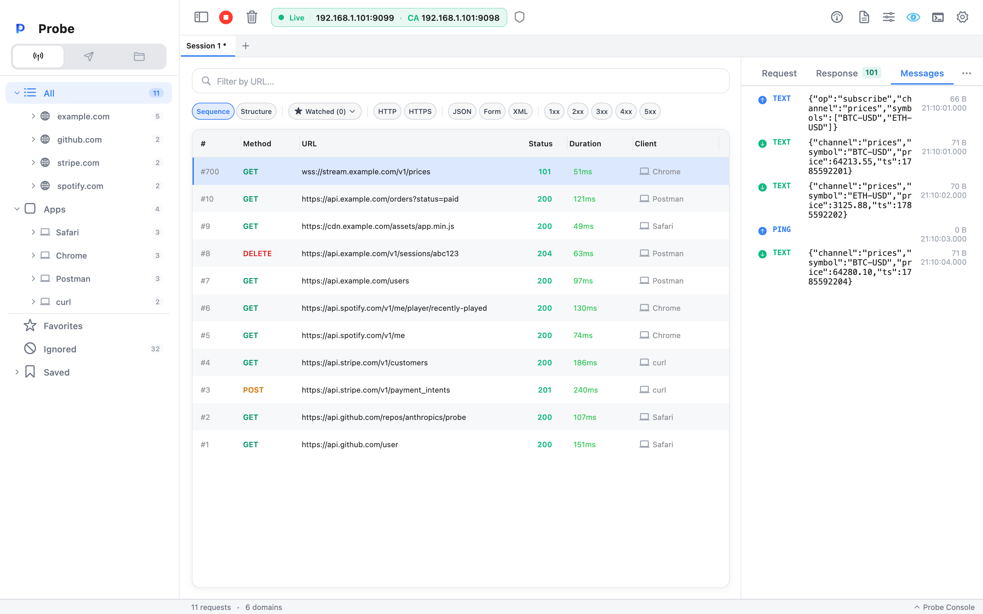Click the laptop icon next to Safari app
The width and height of the screenshot is (983, 614).
point(45,232)
